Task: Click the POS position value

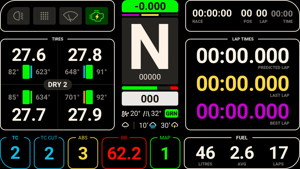Action: coord(246,13)
